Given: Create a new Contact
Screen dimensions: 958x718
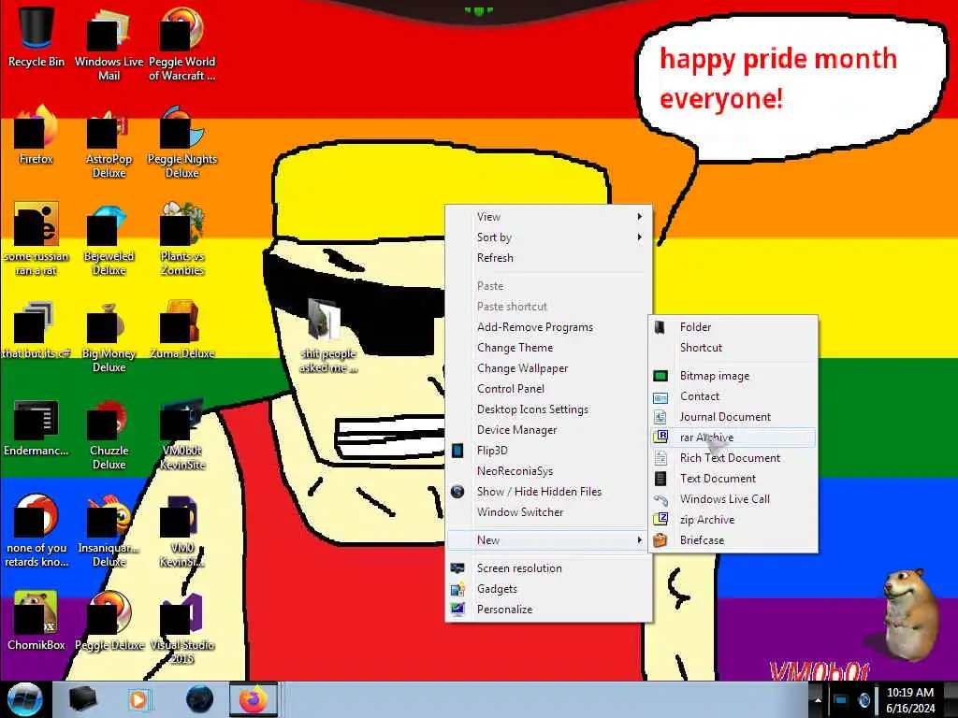Looking at the screenshot, I should (733, 396).
